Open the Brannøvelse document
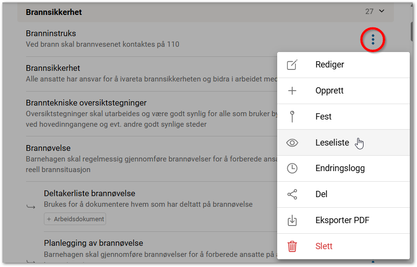The width and height of the screenshot is (417, 267). [48, 148]
